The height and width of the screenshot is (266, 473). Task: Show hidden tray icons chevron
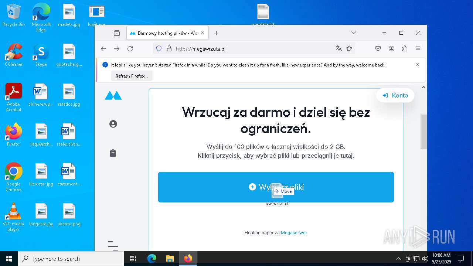(398, 259)
